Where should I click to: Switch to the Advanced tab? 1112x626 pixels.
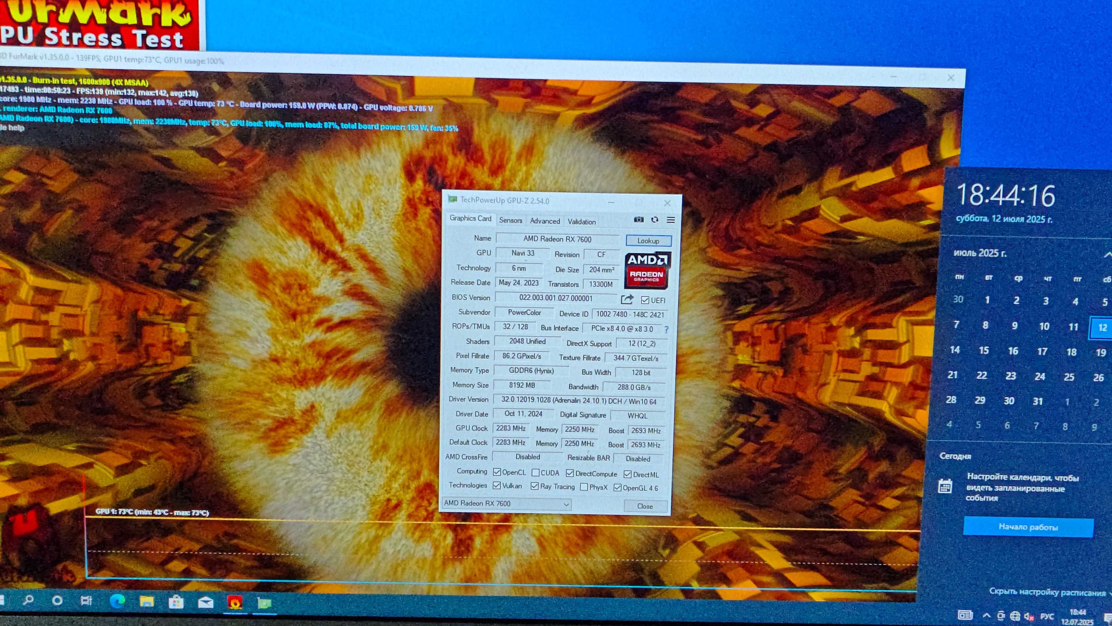(545, 221)
